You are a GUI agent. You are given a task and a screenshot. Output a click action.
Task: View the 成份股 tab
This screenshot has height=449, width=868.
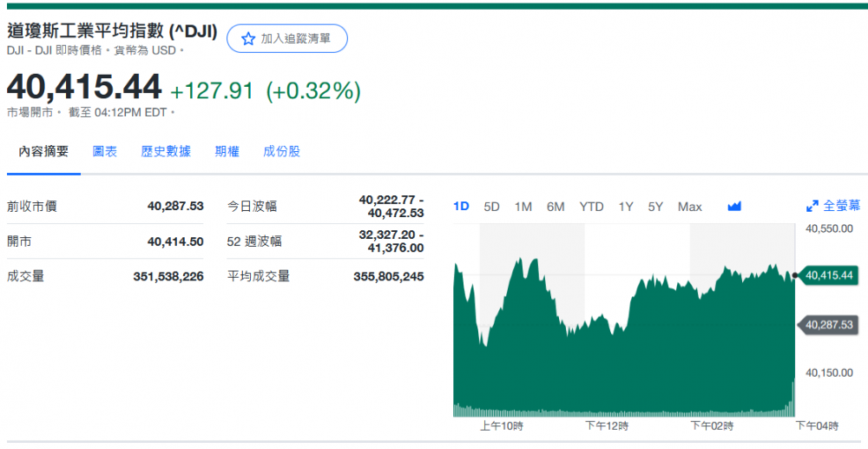[x=281, y=151]
